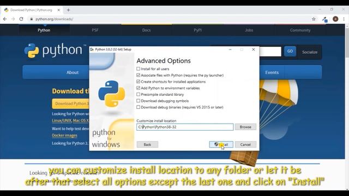Open the browser extension icon
The image size is (349, 196).
click(x=325, y=20)
